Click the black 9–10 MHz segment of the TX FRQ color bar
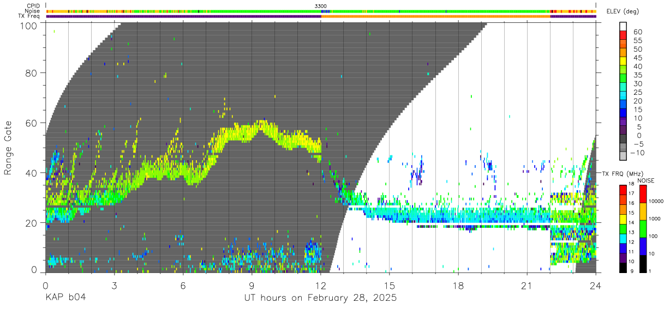The height and width of the screenshot is (309, 670). pos(623,268)
